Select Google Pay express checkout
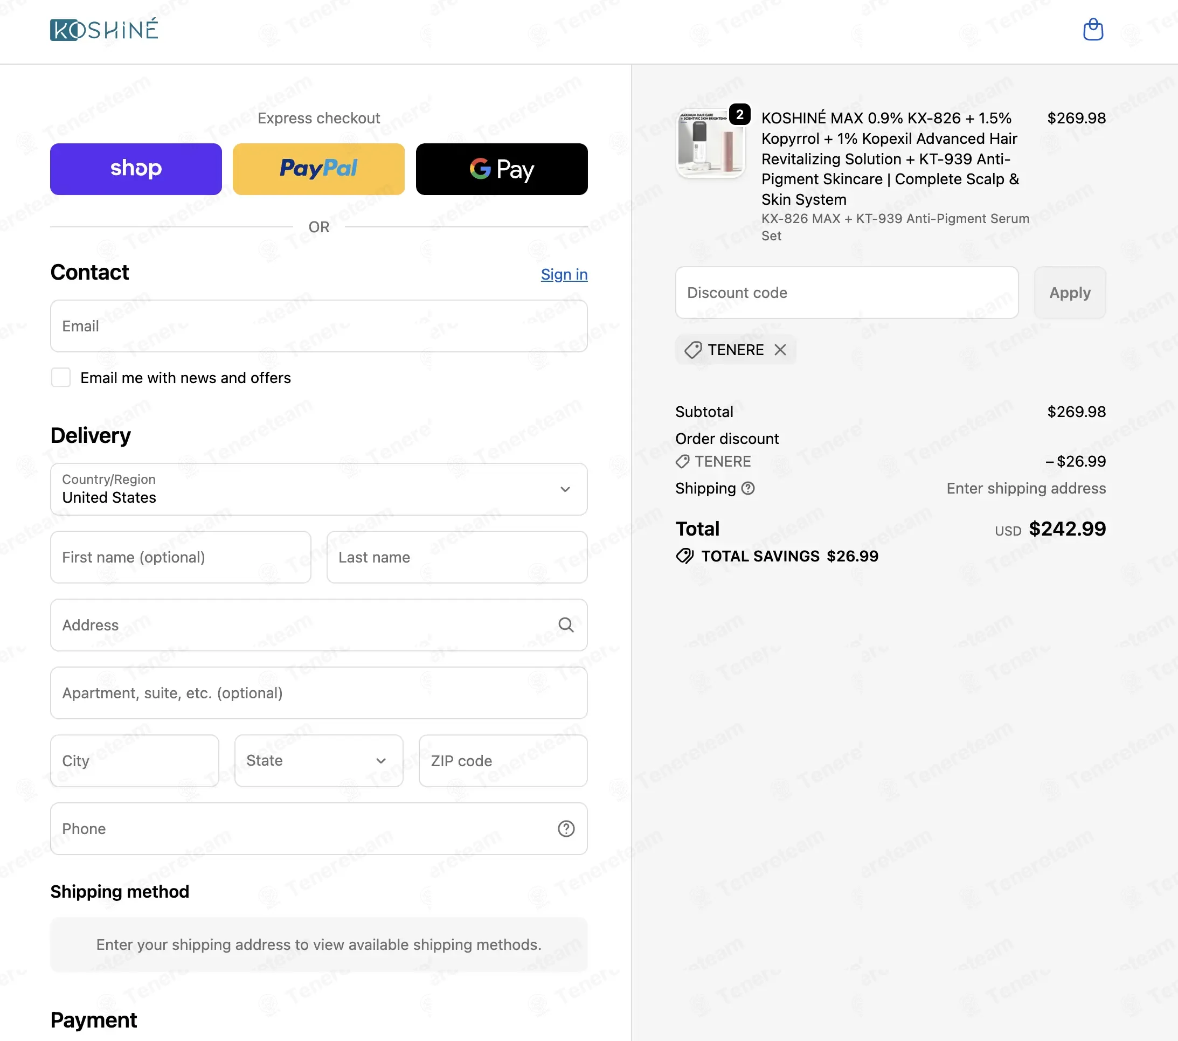 (501, 169)
